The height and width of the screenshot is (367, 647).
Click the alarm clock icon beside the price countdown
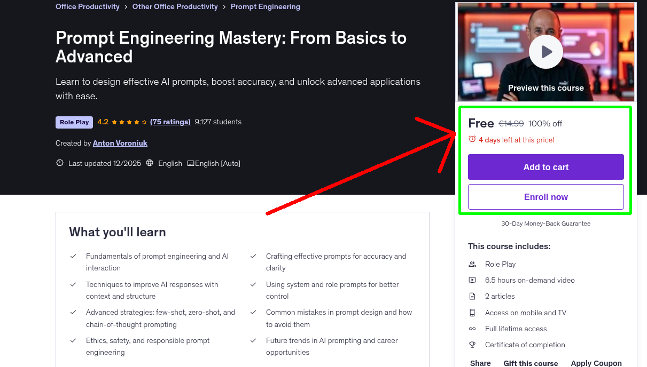point(471,138)
